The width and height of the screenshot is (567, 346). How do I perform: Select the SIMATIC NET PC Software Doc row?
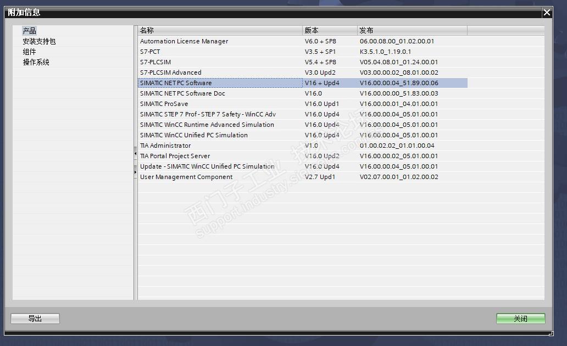tap(303, 94)
